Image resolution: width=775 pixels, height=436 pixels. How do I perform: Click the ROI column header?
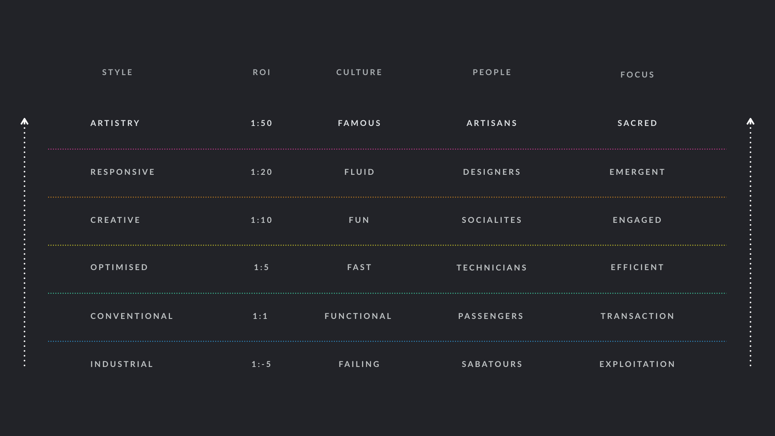click(262, 72)
